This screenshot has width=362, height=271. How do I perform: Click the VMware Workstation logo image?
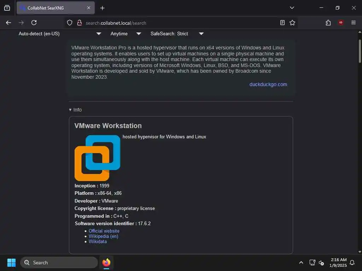tap(98, 158)
